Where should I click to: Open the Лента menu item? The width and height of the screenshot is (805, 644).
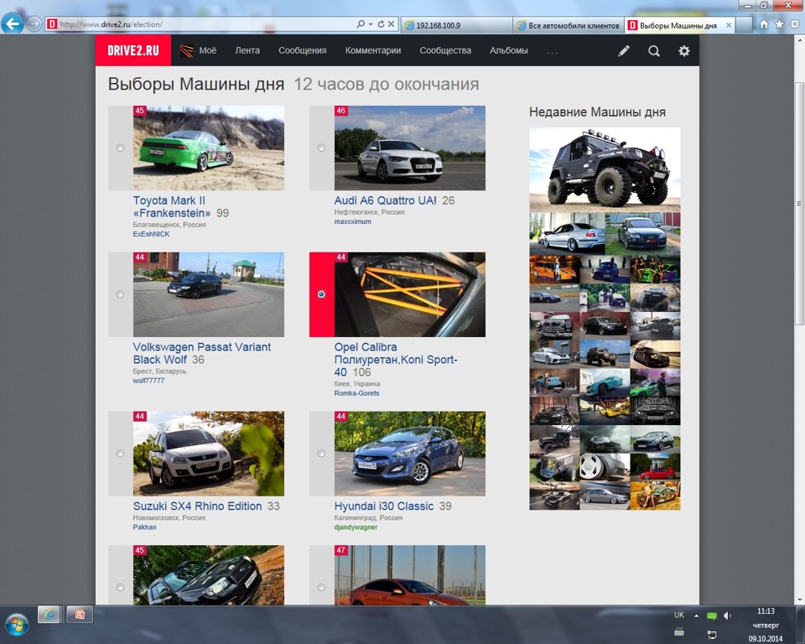pyautogui.click(x=247, y=50)
